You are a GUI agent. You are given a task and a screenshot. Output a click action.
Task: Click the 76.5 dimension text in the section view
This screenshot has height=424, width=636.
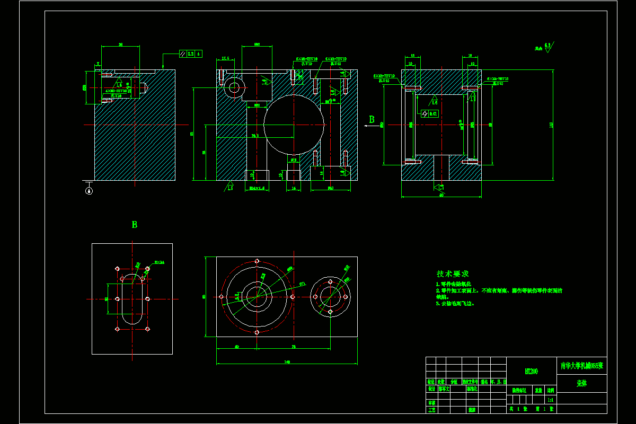tap(255, 136)
